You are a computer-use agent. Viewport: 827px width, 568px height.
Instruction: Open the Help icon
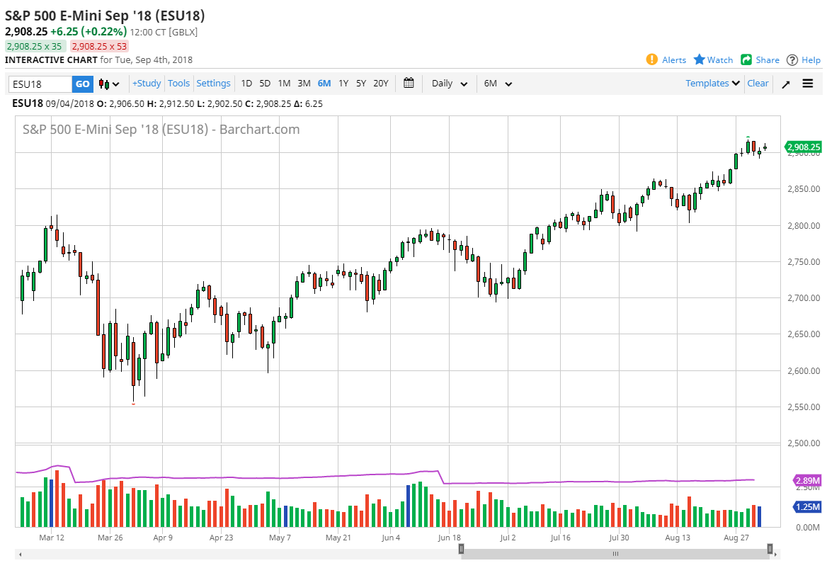[x=794, y=59]
